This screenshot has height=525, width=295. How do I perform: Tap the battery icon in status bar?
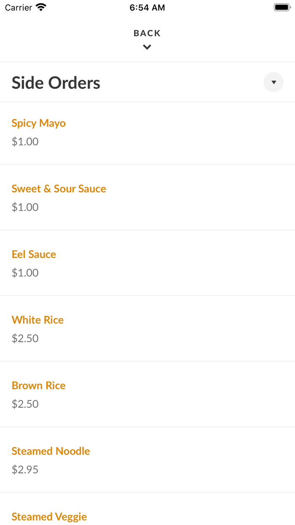point(282,7)
